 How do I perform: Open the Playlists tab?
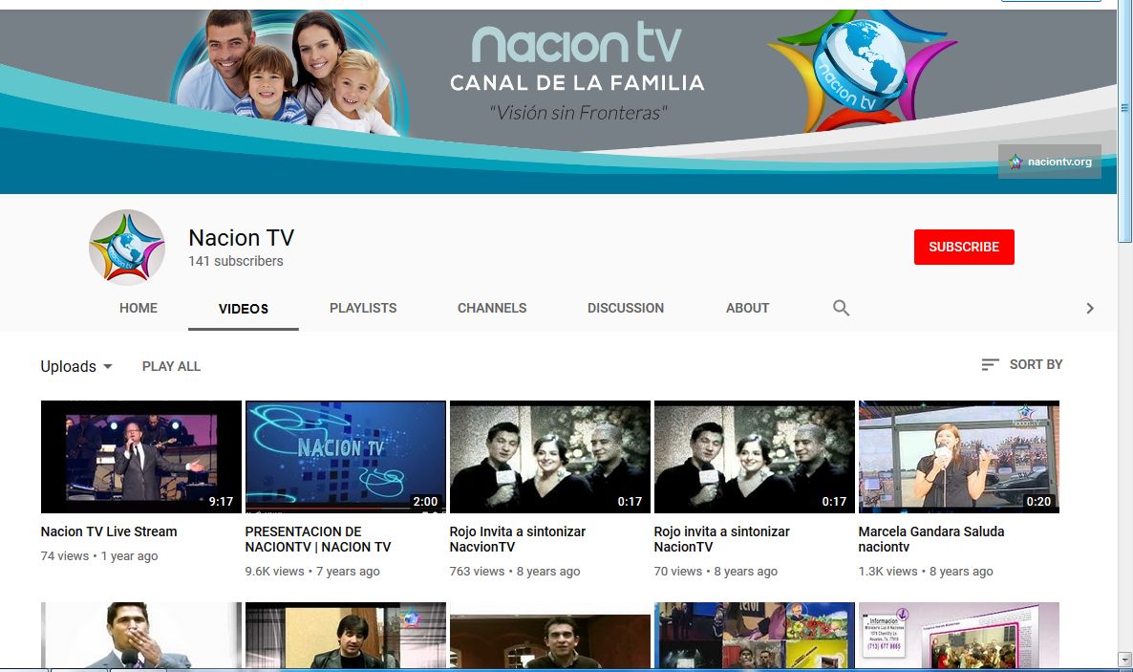click(363, 308)
